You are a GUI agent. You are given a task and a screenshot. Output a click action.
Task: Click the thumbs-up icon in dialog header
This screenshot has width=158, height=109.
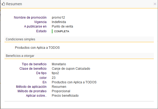(x=3, y=4)
